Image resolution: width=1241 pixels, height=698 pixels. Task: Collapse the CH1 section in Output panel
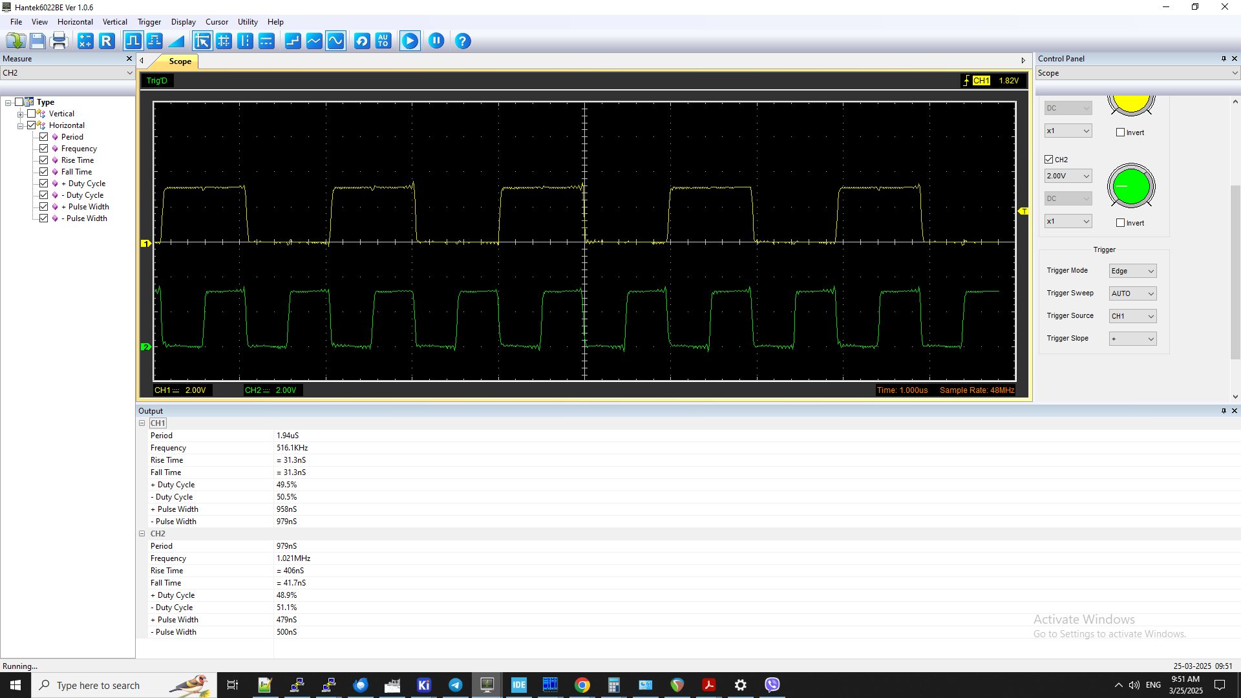(x=142, y=423)
